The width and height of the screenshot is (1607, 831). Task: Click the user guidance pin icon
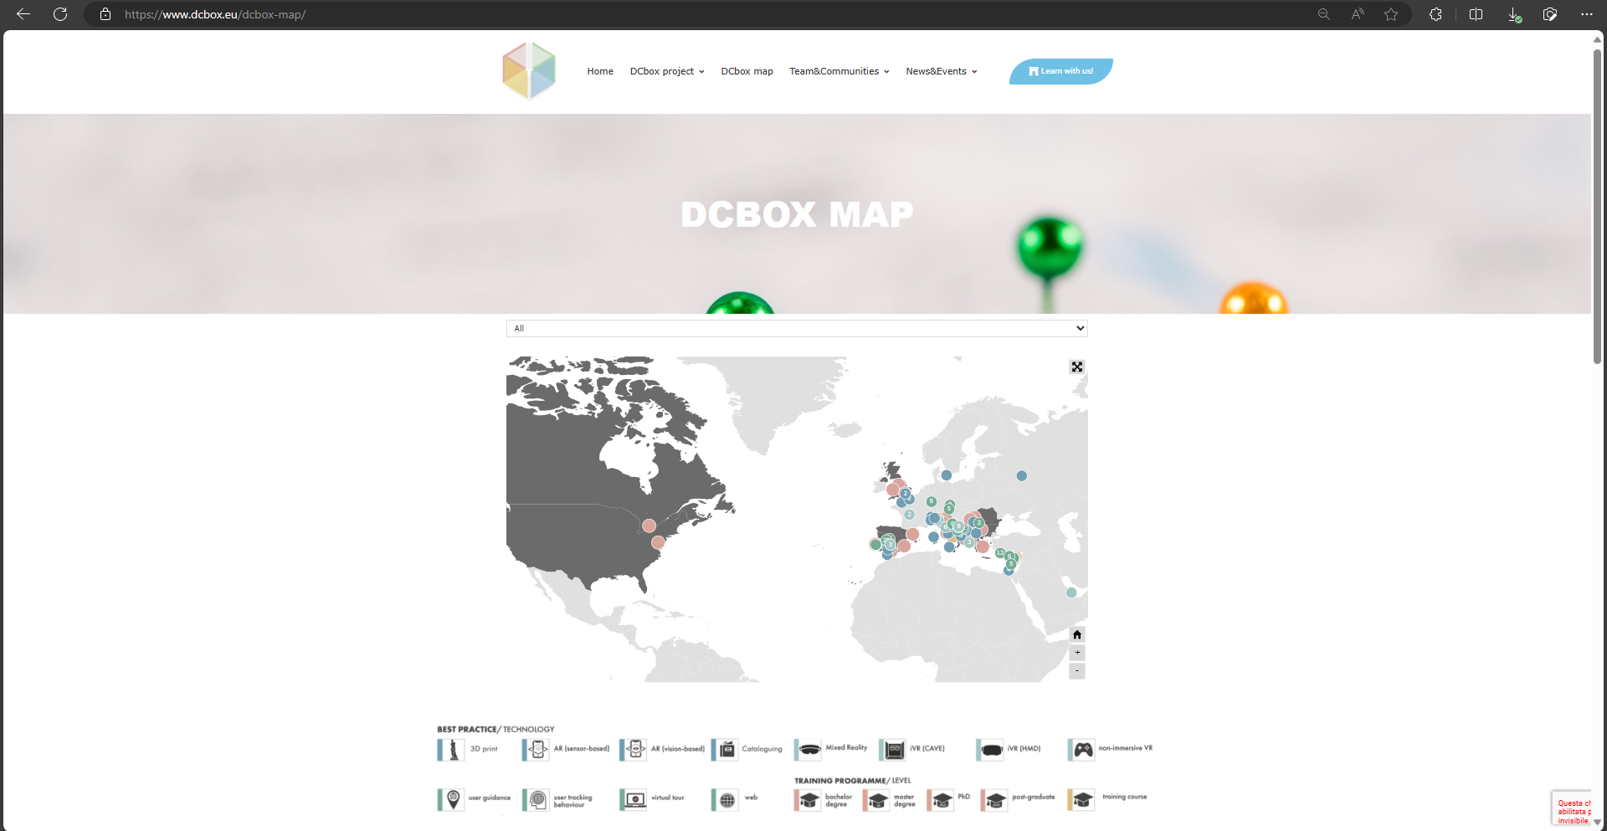point(451,800)
